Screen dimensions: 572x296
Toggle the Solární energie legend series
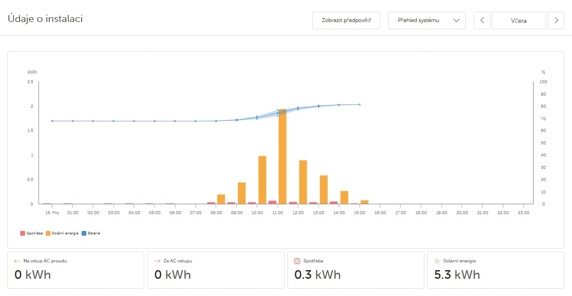point(65,233)
